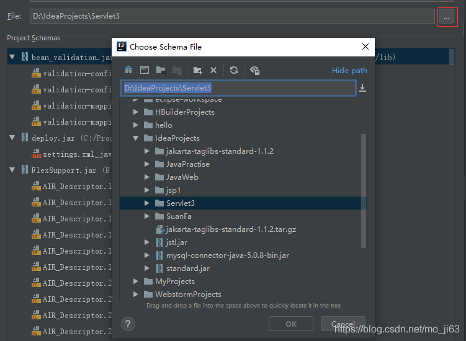The width and height of the screenshot is (466, 341).
Task: Expand the HBuilderProjects folder
Action: 136,112
